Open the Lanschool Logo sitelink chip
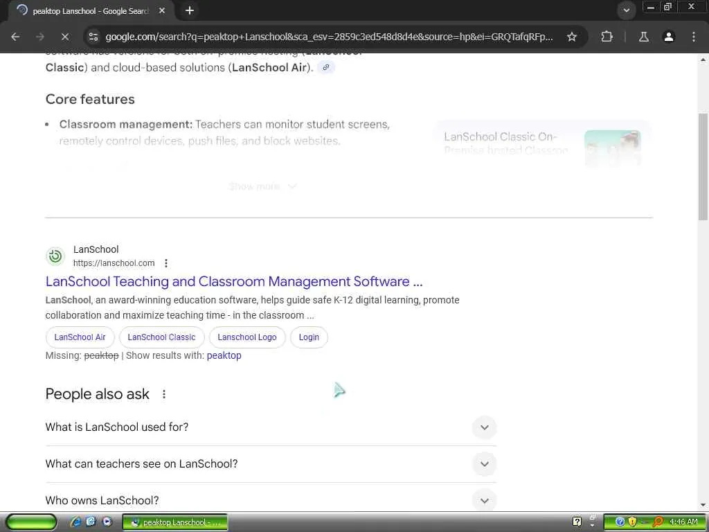The height and width of the screenshot is (532, 709). 247,337
